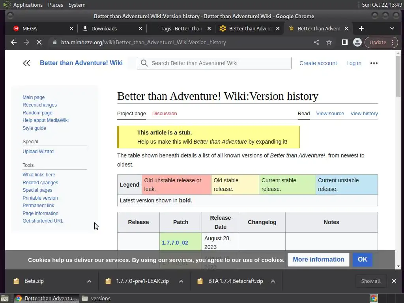Open Help about MediaWiki link
The image size is (404, 303).
pyautogui.click(x=46, y=120)
